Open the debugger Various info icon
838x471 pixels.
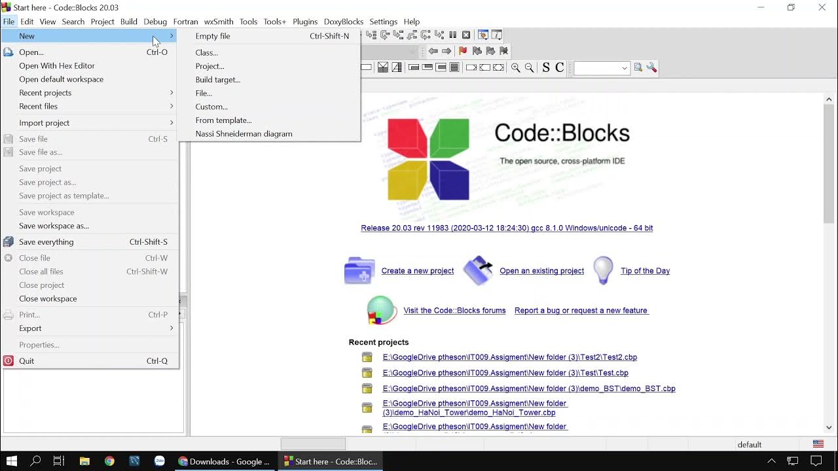click(x=496, y=35)
